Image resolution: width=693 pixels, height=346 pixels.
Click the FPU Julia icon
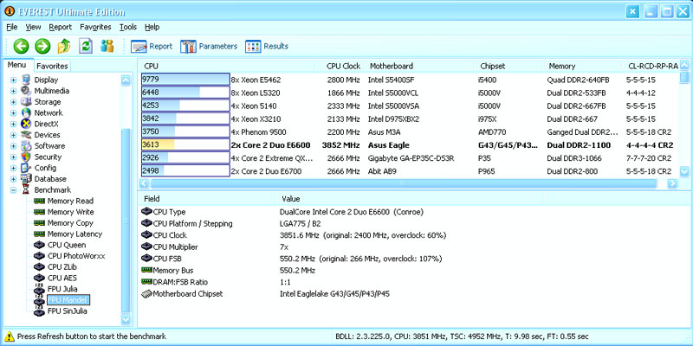point(39,289)
